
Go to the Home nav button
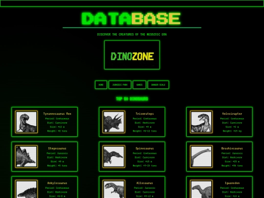point(101,85)
